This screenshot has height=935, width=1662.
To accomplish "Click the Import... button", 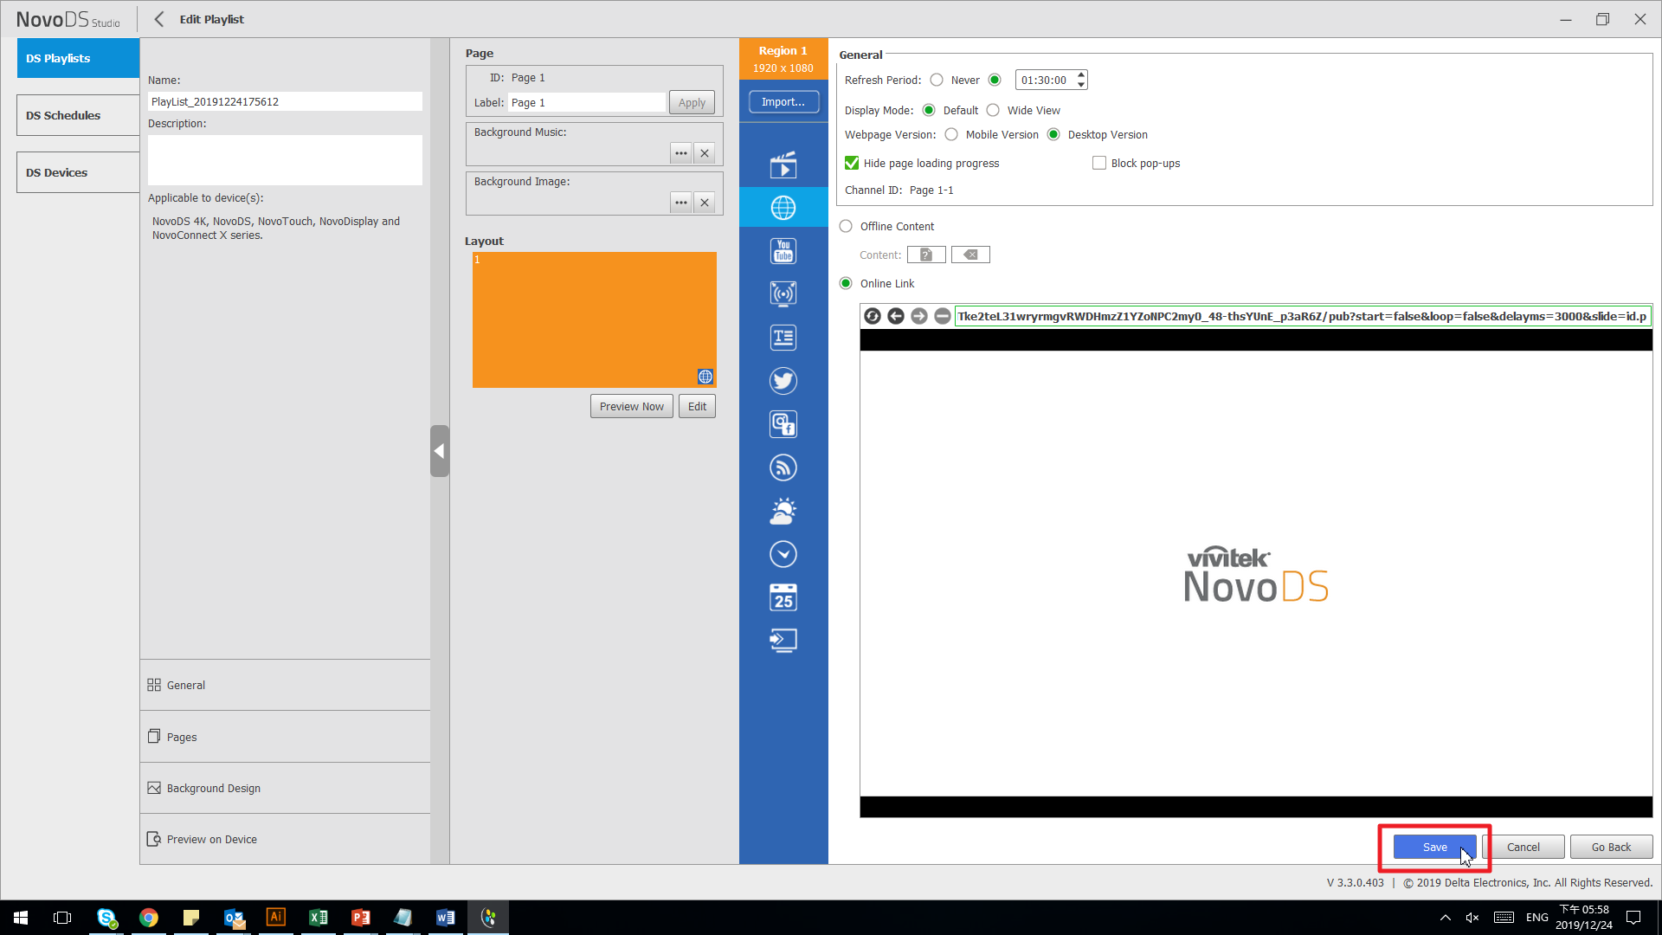I will click(x=783, y=101).
